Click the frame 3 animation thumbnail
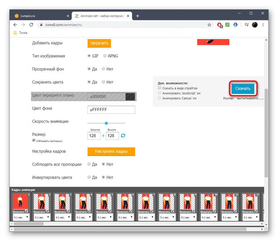The width and height of the screenshot is (278, 241). point(62,201)
